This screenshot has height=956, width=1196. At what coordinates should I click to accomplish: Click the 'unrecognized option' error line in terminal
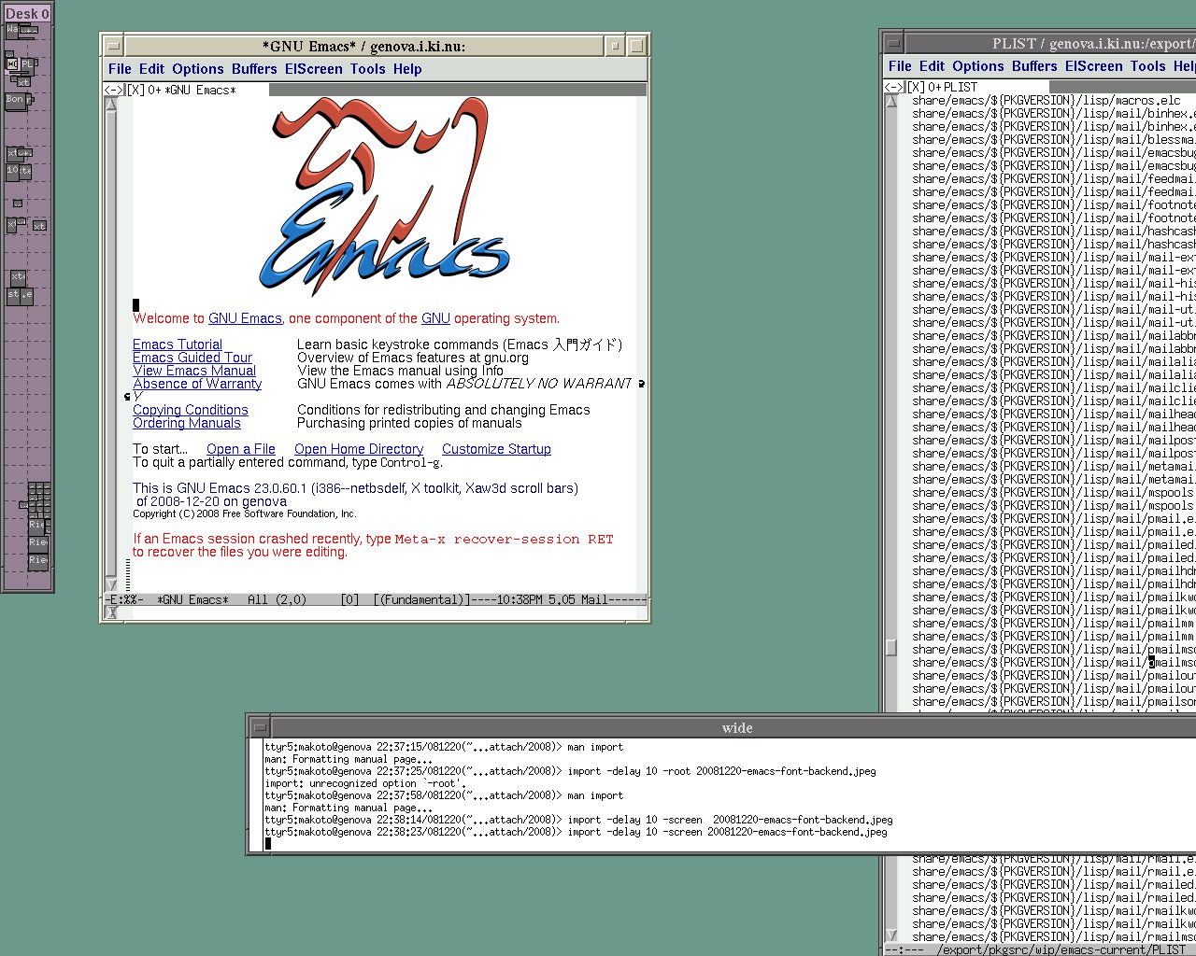365,783
